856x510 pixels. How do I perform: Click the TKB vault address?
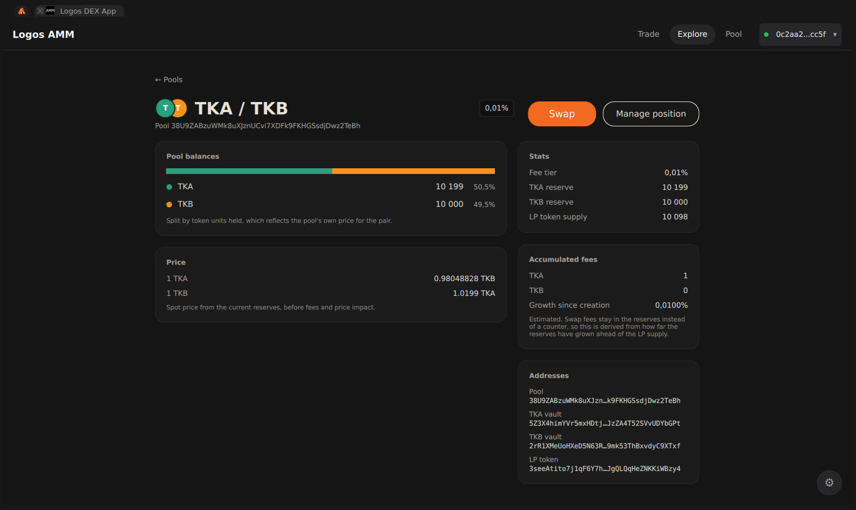[x=605, y=446]
